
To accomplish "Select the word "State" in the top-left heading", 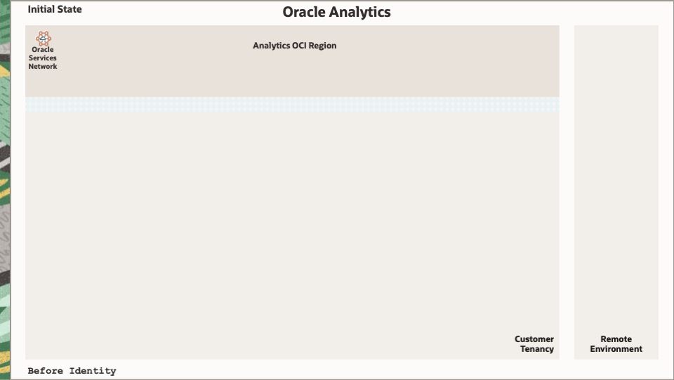I will [x=69, y=9].
